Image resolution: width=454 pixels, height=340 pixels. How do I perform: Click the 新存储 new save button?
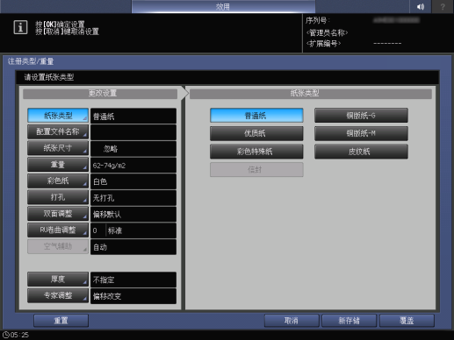(350, 321)
